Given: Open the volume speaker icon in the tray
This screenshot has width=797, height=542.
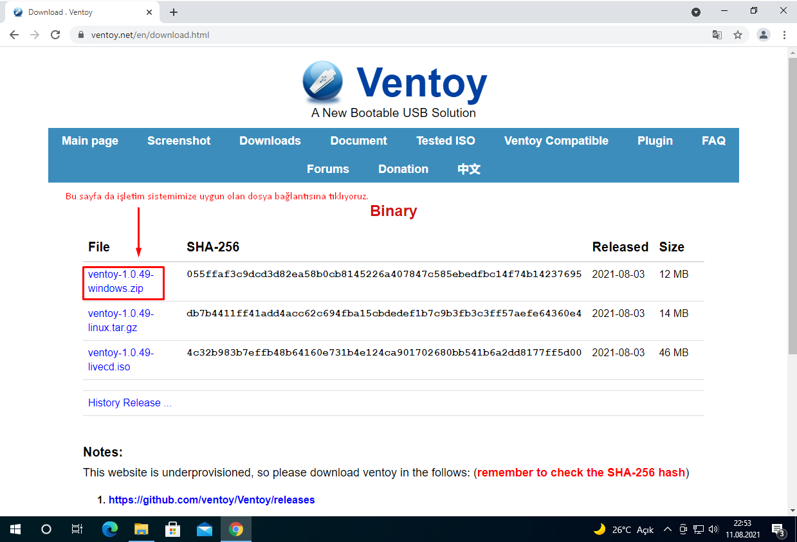Looking at the screenshot, I should coord(713,529).
